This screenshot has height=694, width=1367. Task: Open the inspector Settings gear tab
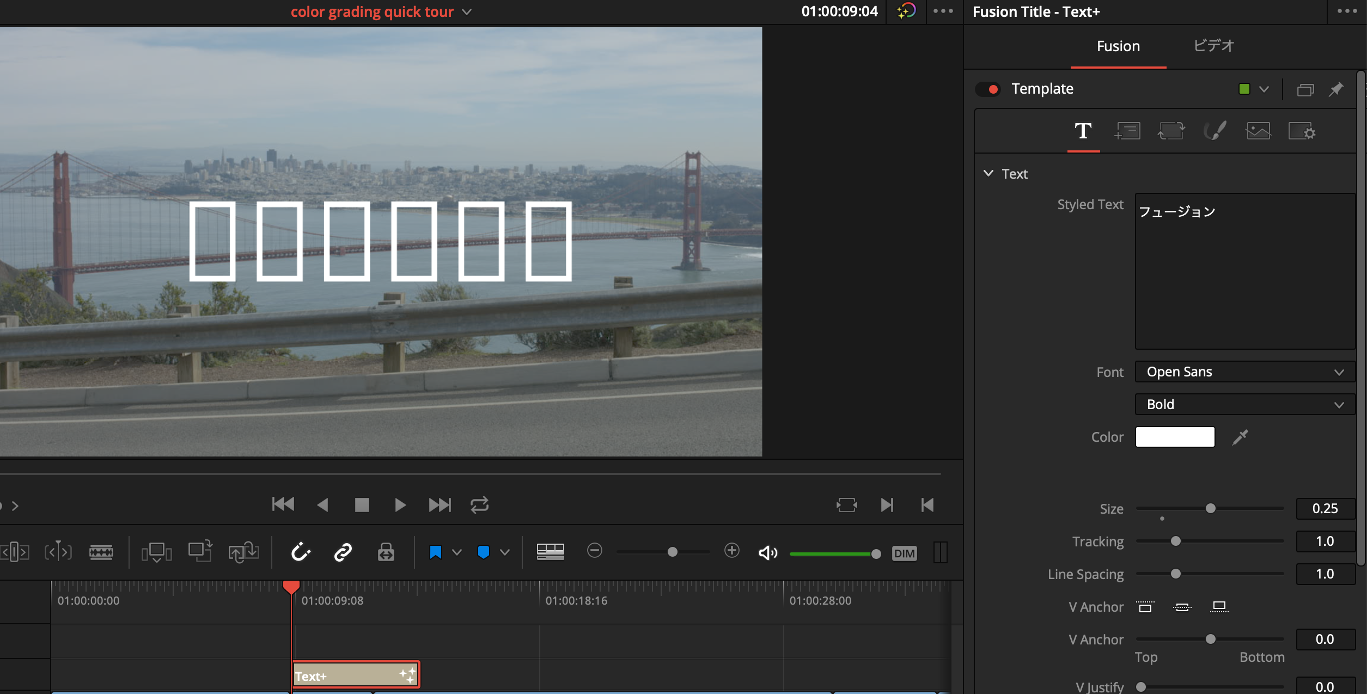tap(1302, 131)
